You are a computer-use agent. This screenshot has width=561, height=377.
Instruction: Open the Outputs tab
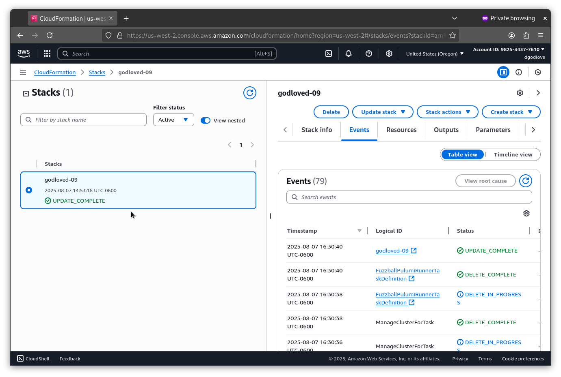point(446,130)
